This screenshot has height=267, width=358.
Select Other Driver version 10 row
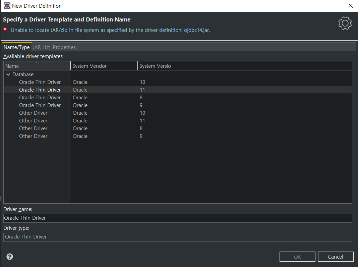[178, 113]
